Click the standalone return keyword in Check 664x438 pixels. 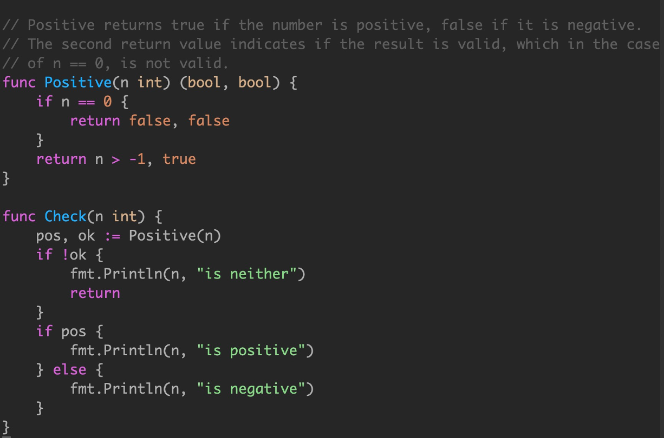pyautogui.click(x=95, y=293)
